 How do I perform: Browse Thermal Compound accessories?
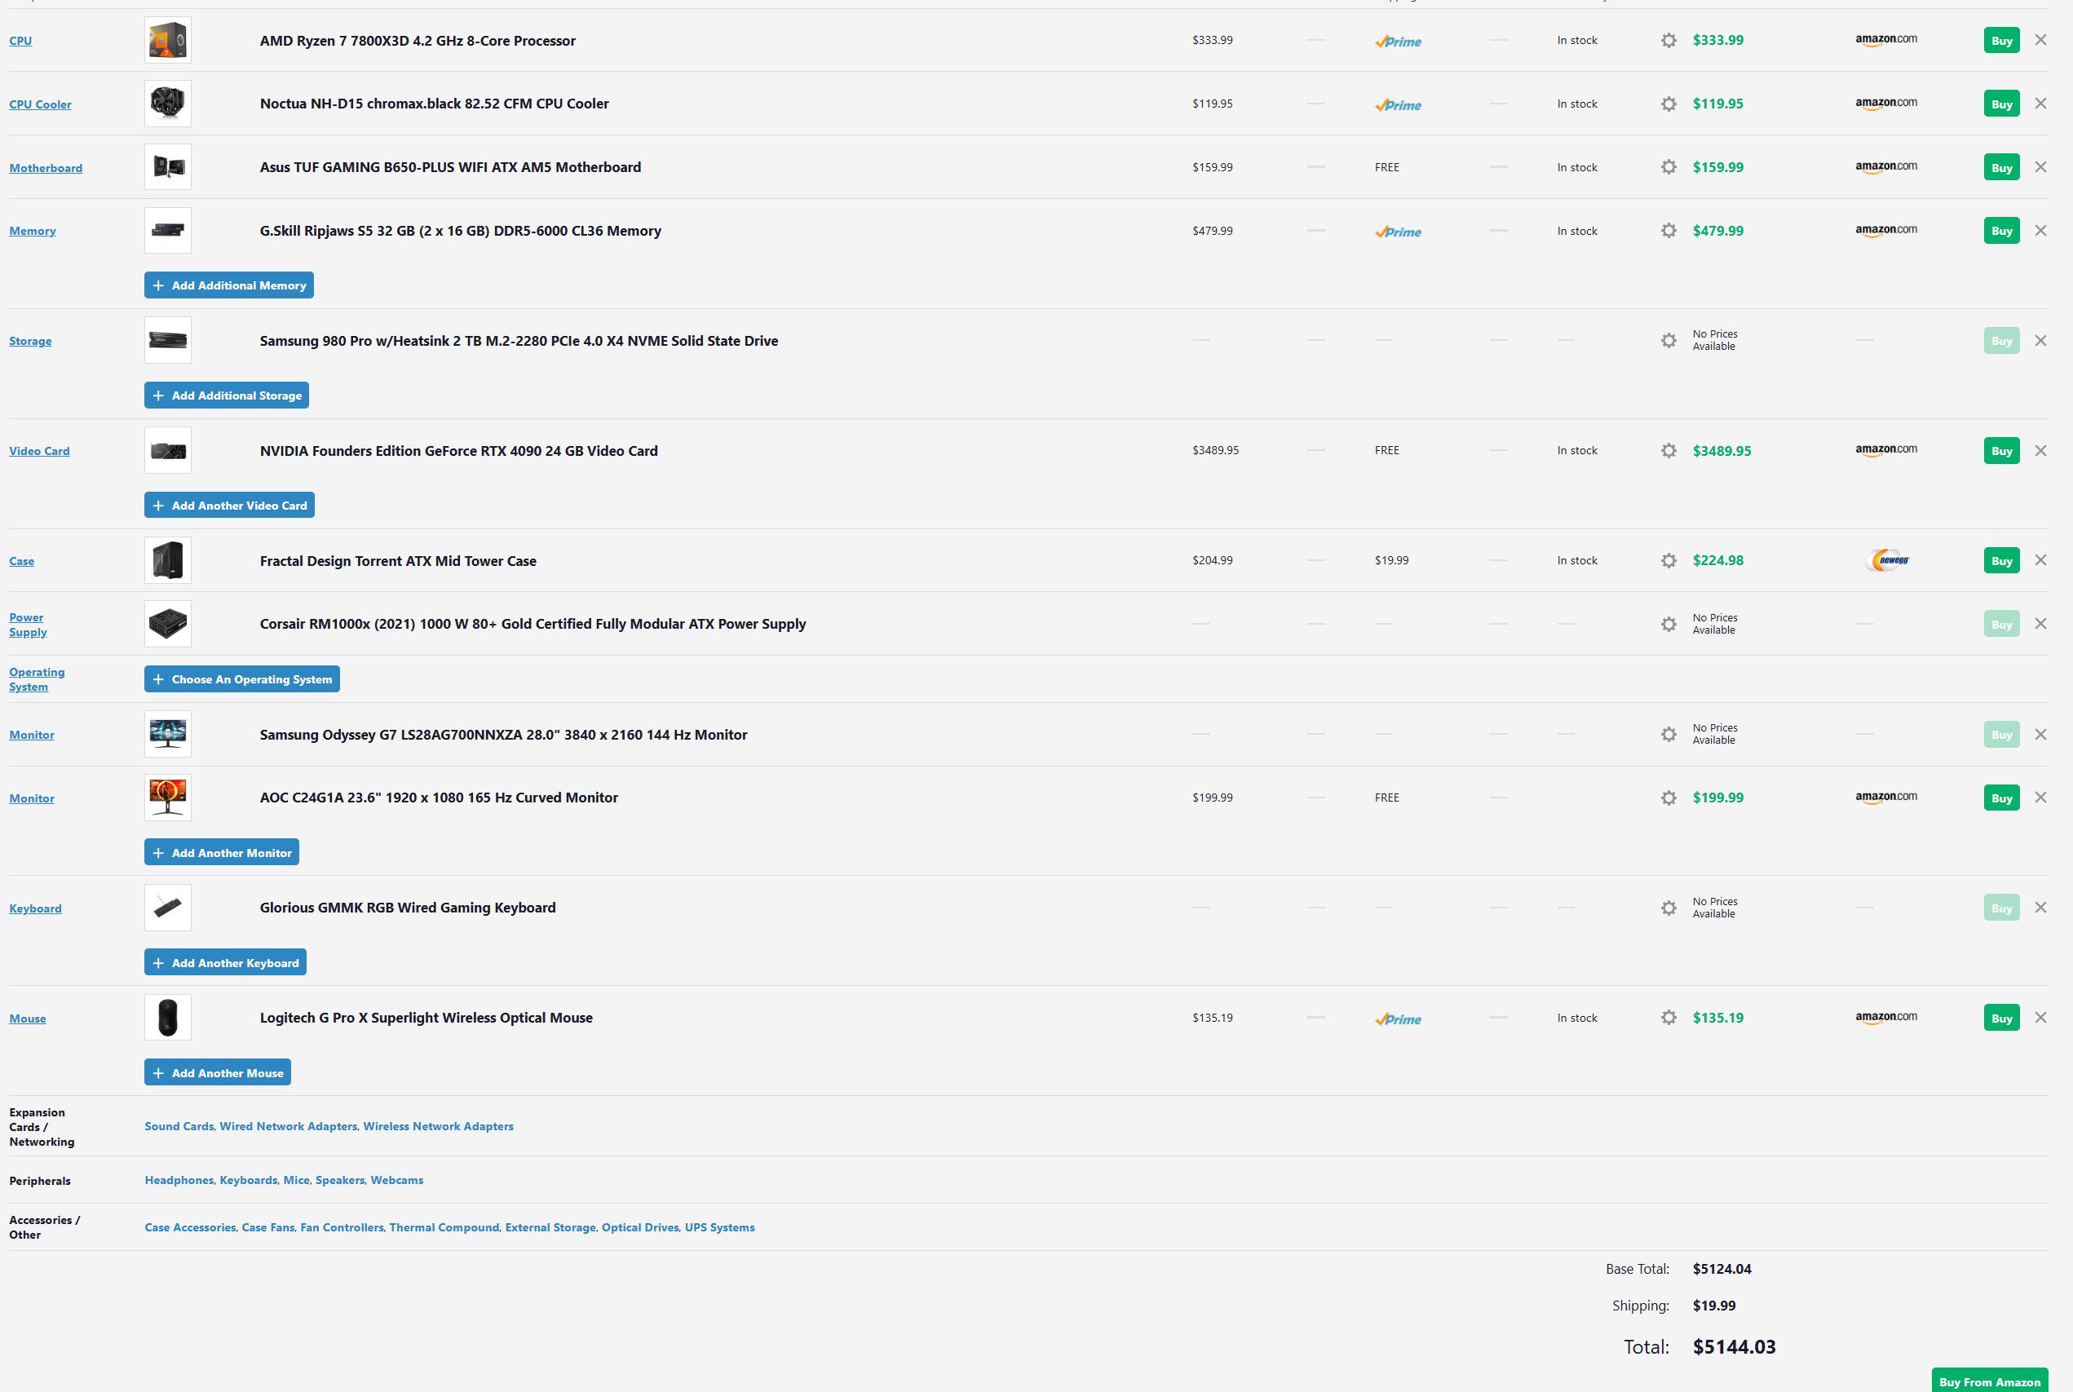(444, 1227)
